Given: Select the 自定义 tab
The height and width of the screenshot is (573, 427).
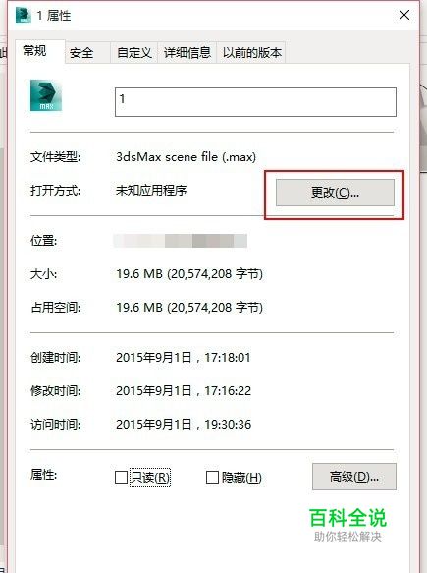Looking at the screenshot, I should point(134,53).
